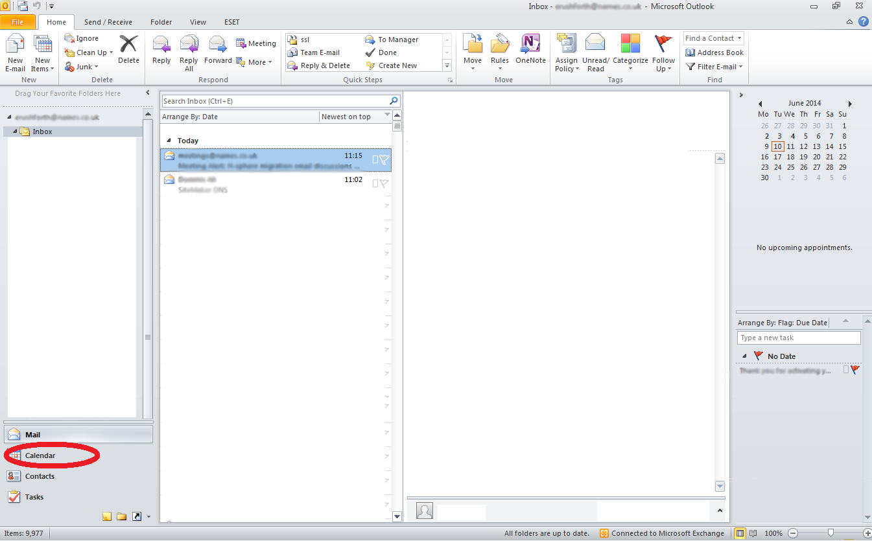Open the Junk mail options

click(x=82, y=67)
